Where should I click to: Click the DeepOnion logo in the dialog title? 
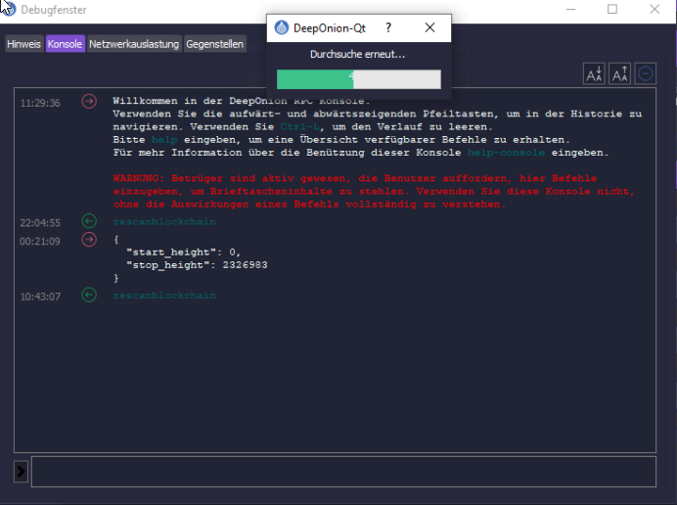(x=282, y=28)
